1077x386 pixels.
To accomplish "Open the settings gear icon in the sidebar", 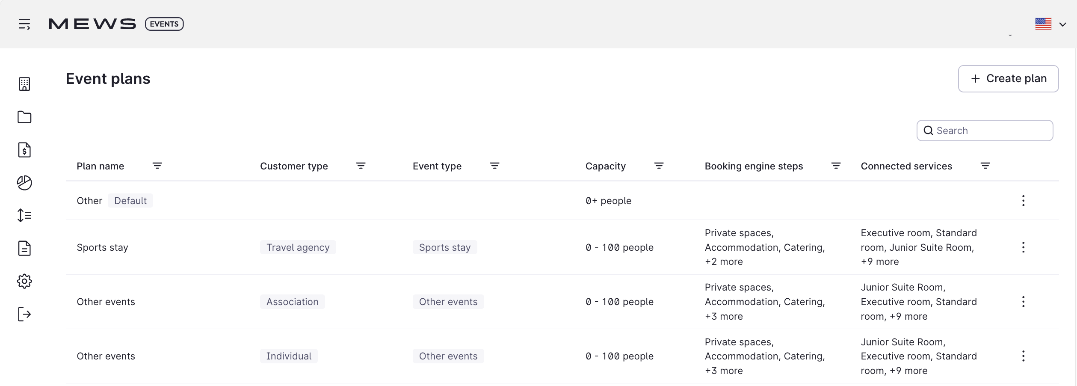I will [x=24, y=281].
